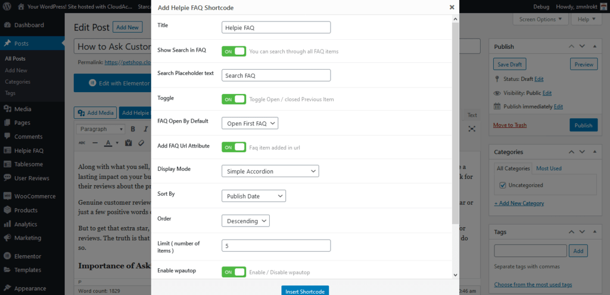Insert horizontal line from editor toolbar

pyautogui.click(x=95, y=143)
